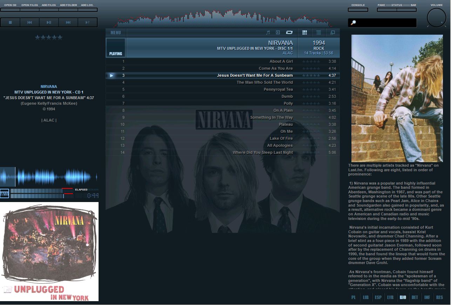The width and height of the screenshot is (451, 305).
Task: Click the NIRVANA album header
Action: [212, 48]
